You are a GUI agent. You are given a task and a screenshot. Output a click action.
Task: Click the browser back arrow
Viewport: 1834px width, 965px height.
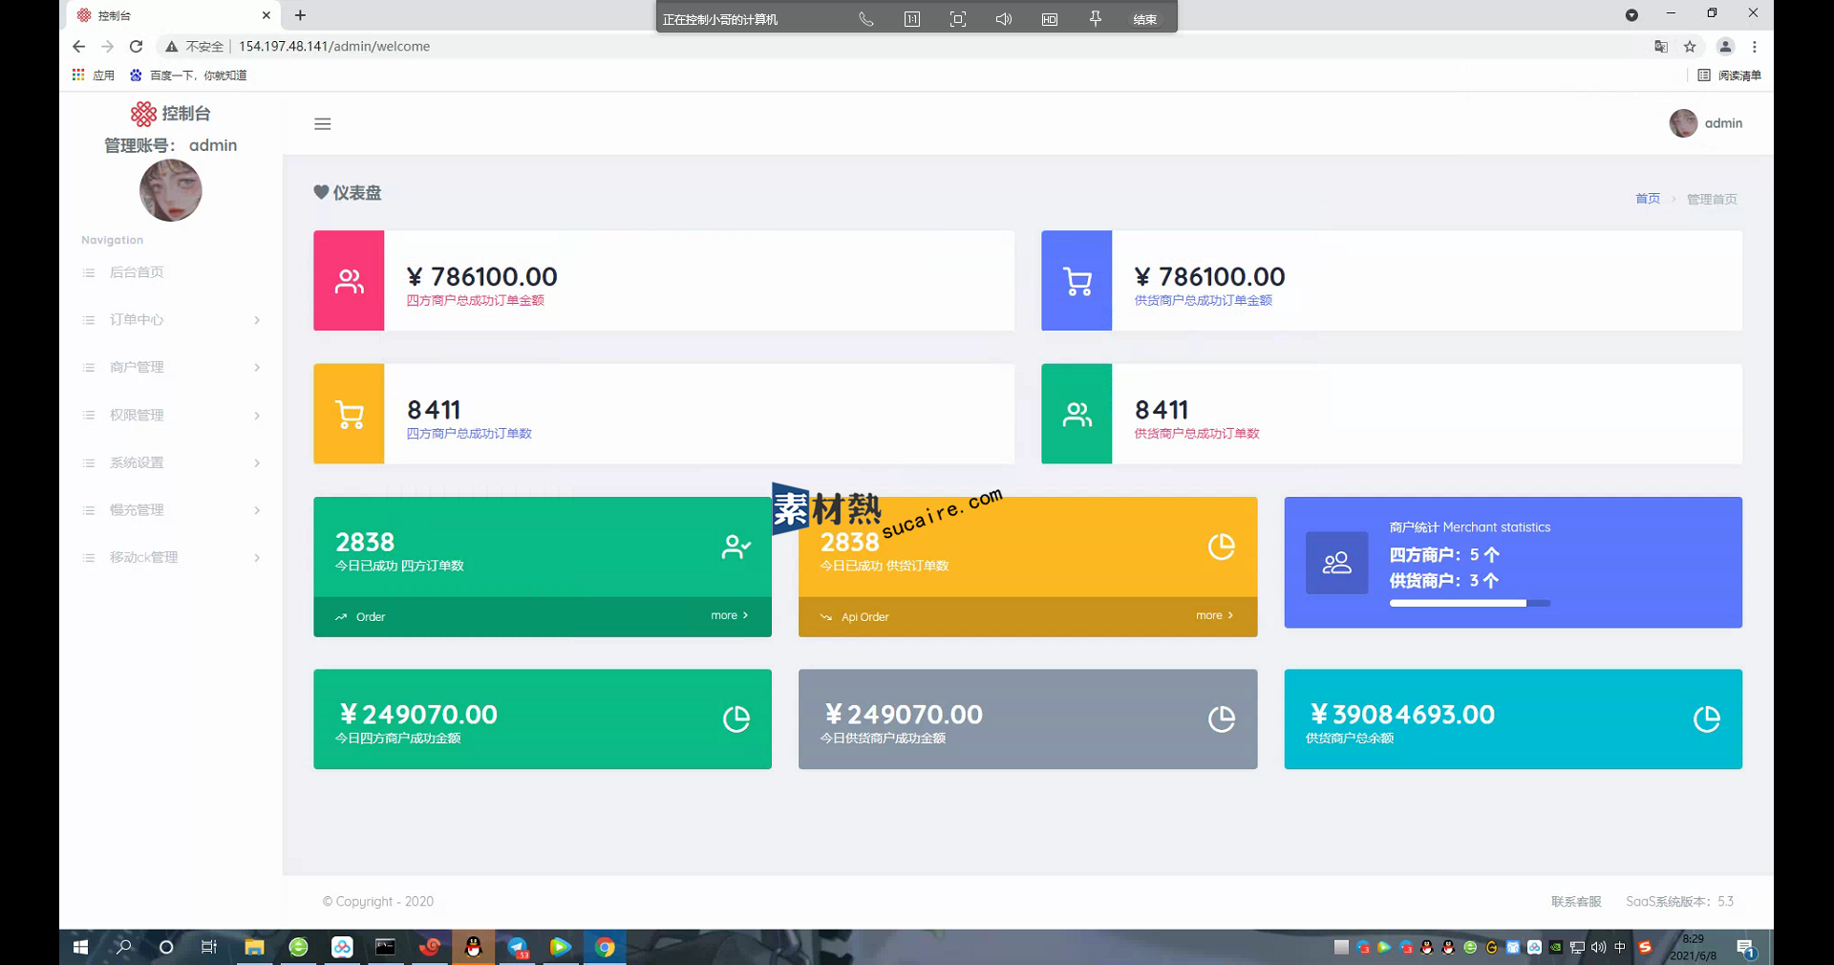pyautogui.click(x=78, y=46)
